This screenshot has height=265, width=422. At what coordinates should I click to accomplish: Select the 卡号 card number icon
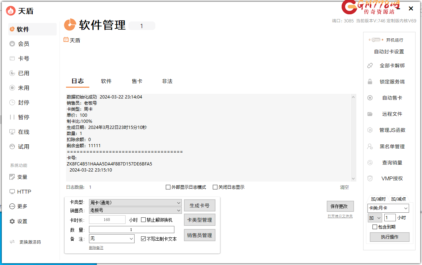point(12,58)
